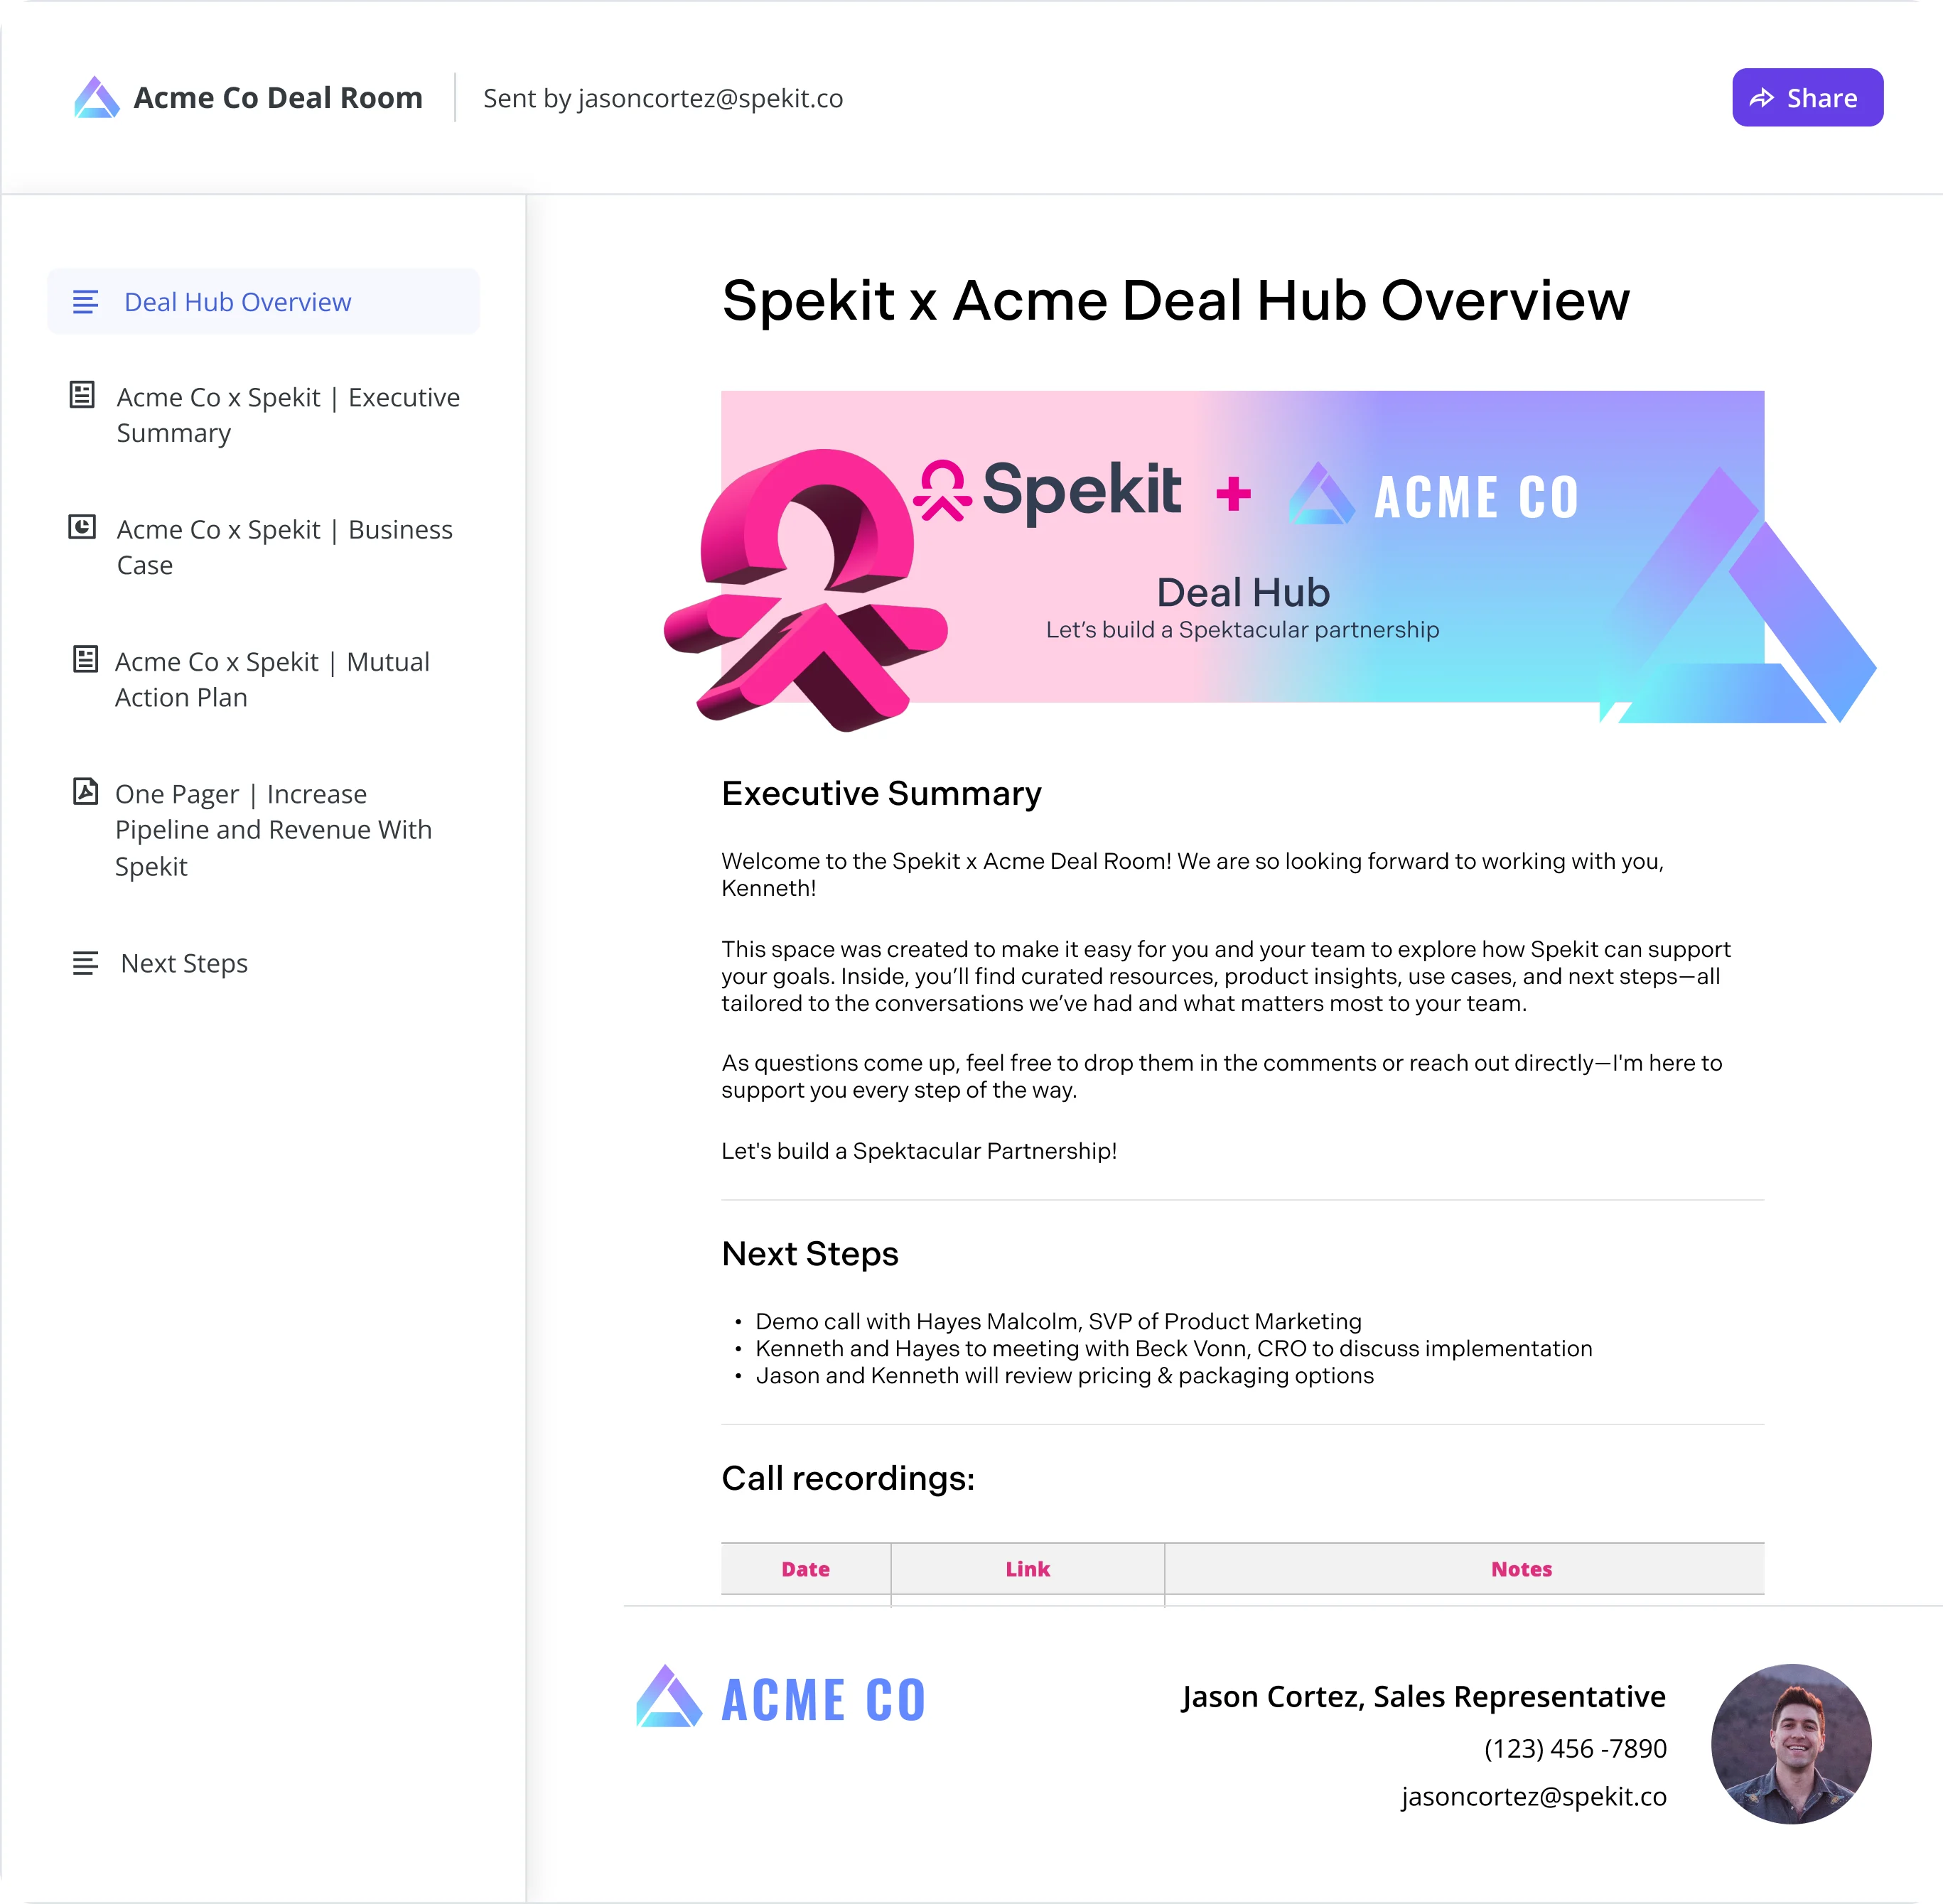Open the Business Case sidebar item
The width and height of the screenshot is (1943, 1904).
pos(262,547)
